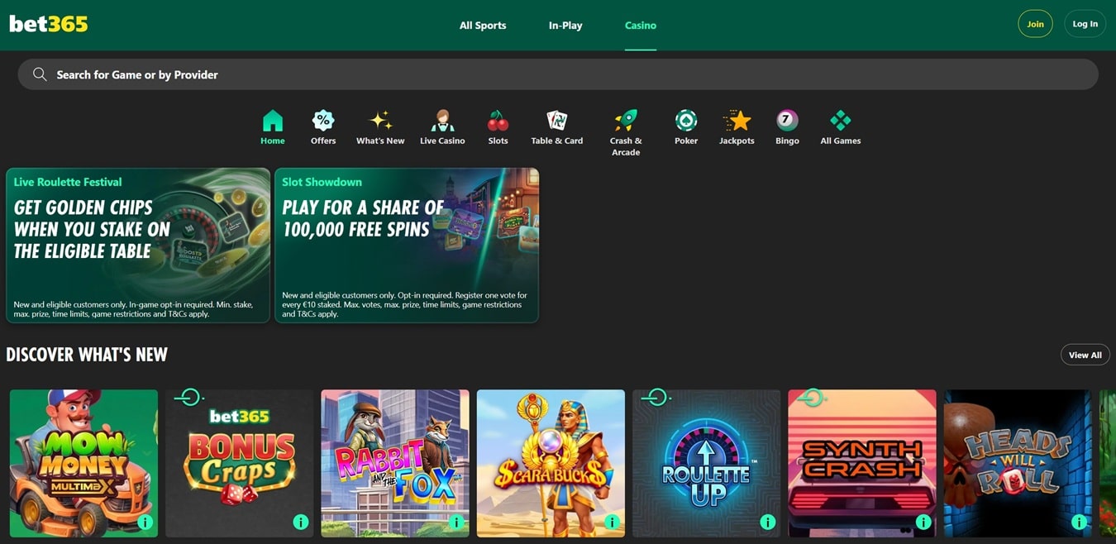
Task: Click the Join button
Action: (x=1035, y=24)
